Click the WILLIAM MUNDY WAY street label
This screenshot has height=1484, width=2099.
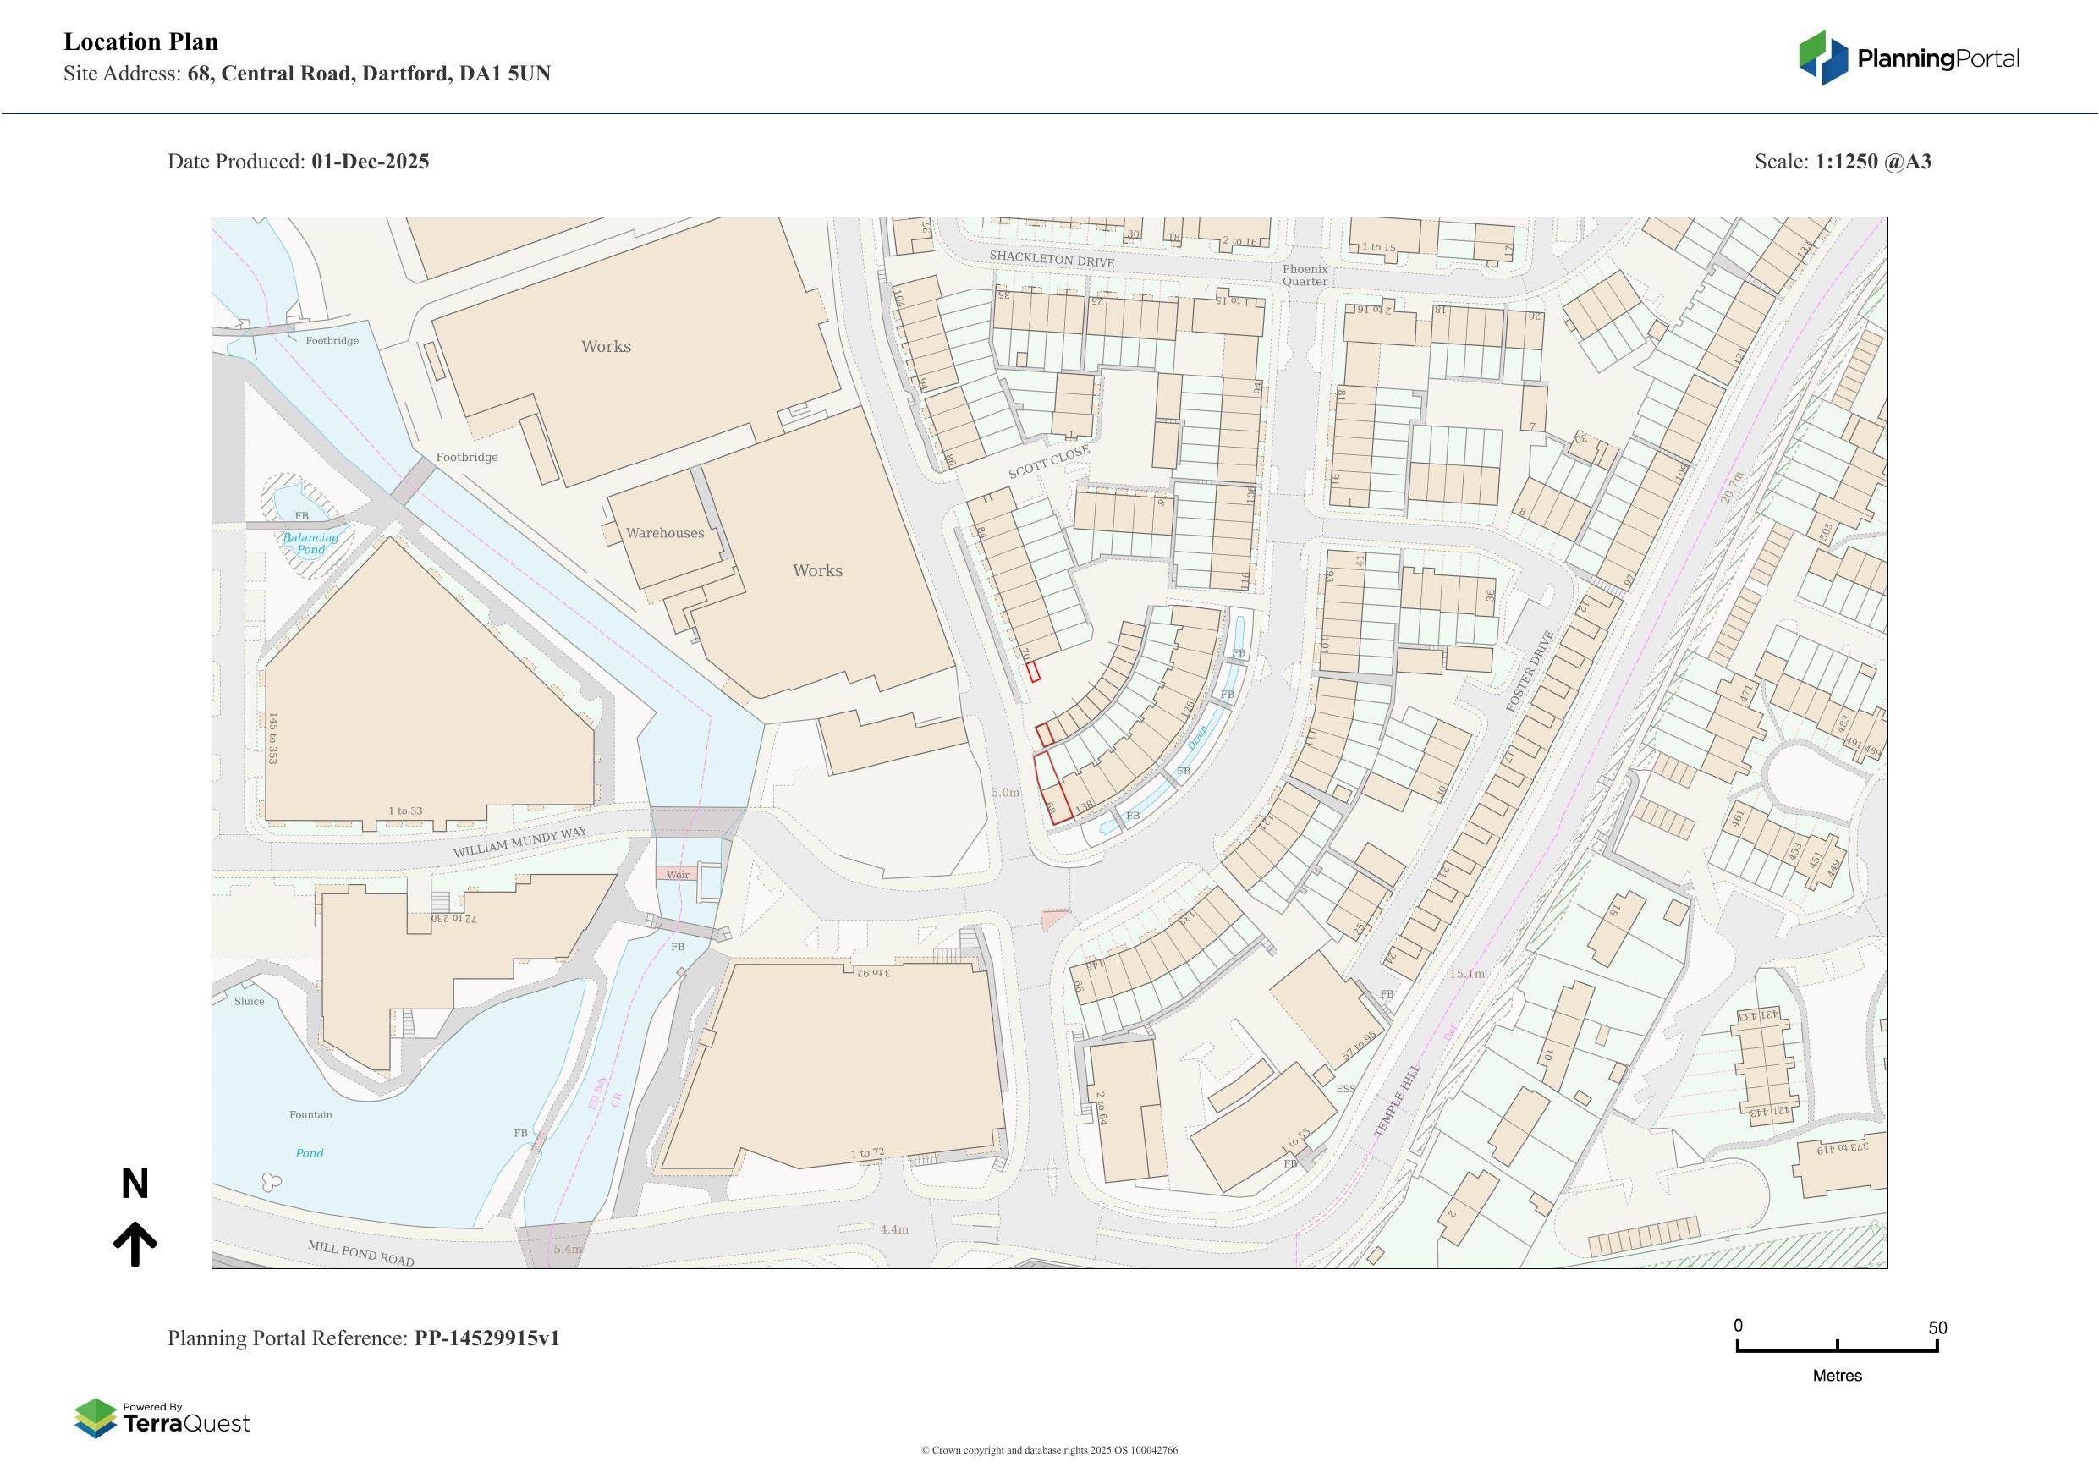click(519, 842)
